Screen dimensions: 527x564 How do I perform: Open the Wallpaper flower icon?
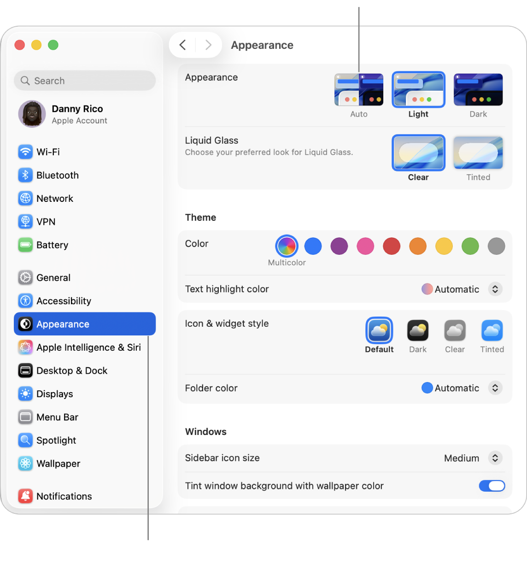point(25,464)
